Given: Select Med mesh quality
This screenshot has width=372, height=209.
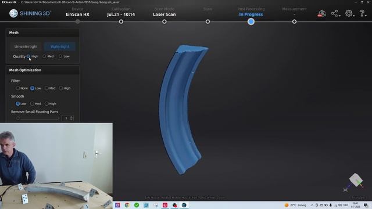Looking at the screenshot, I should (44, 56).
